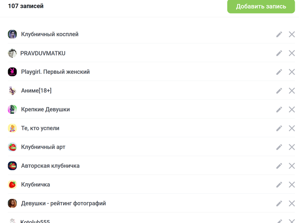
Task: Remove the Аниме[18+] entry
Action: click(292, 91)
